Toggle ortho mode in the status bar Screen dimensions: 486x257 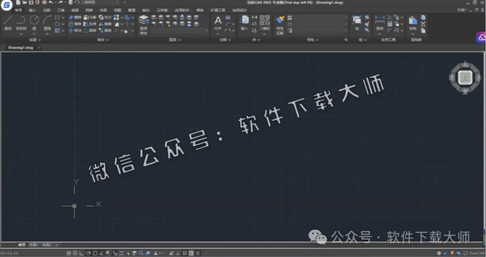[82, 253]
